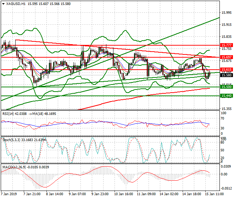
Task: Click the 14 Jan 02:00 time axis label
Action: click(x=169, y=194)
